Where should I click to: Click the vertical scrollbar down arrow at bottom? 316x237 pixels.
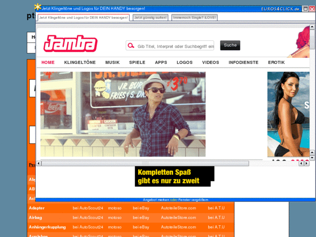point(312,157)
